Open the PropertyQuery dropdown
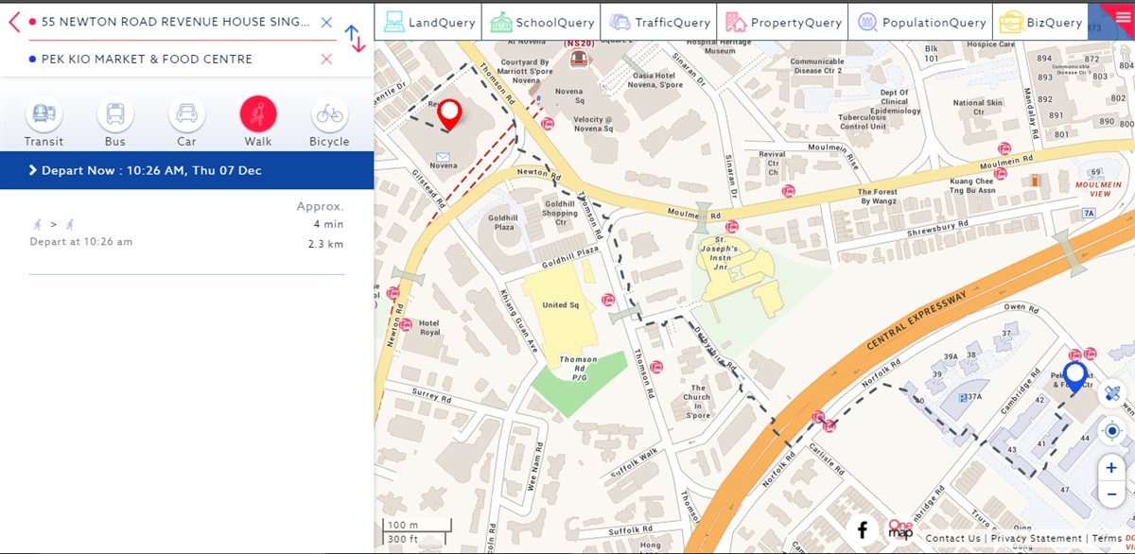The image size is (1135, 554). click(782, 22)
